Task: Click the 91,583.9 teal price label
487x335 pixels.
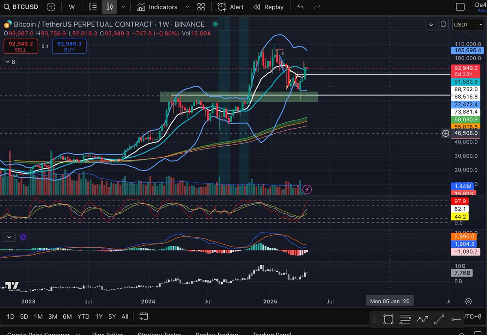Action: point(465,82)
